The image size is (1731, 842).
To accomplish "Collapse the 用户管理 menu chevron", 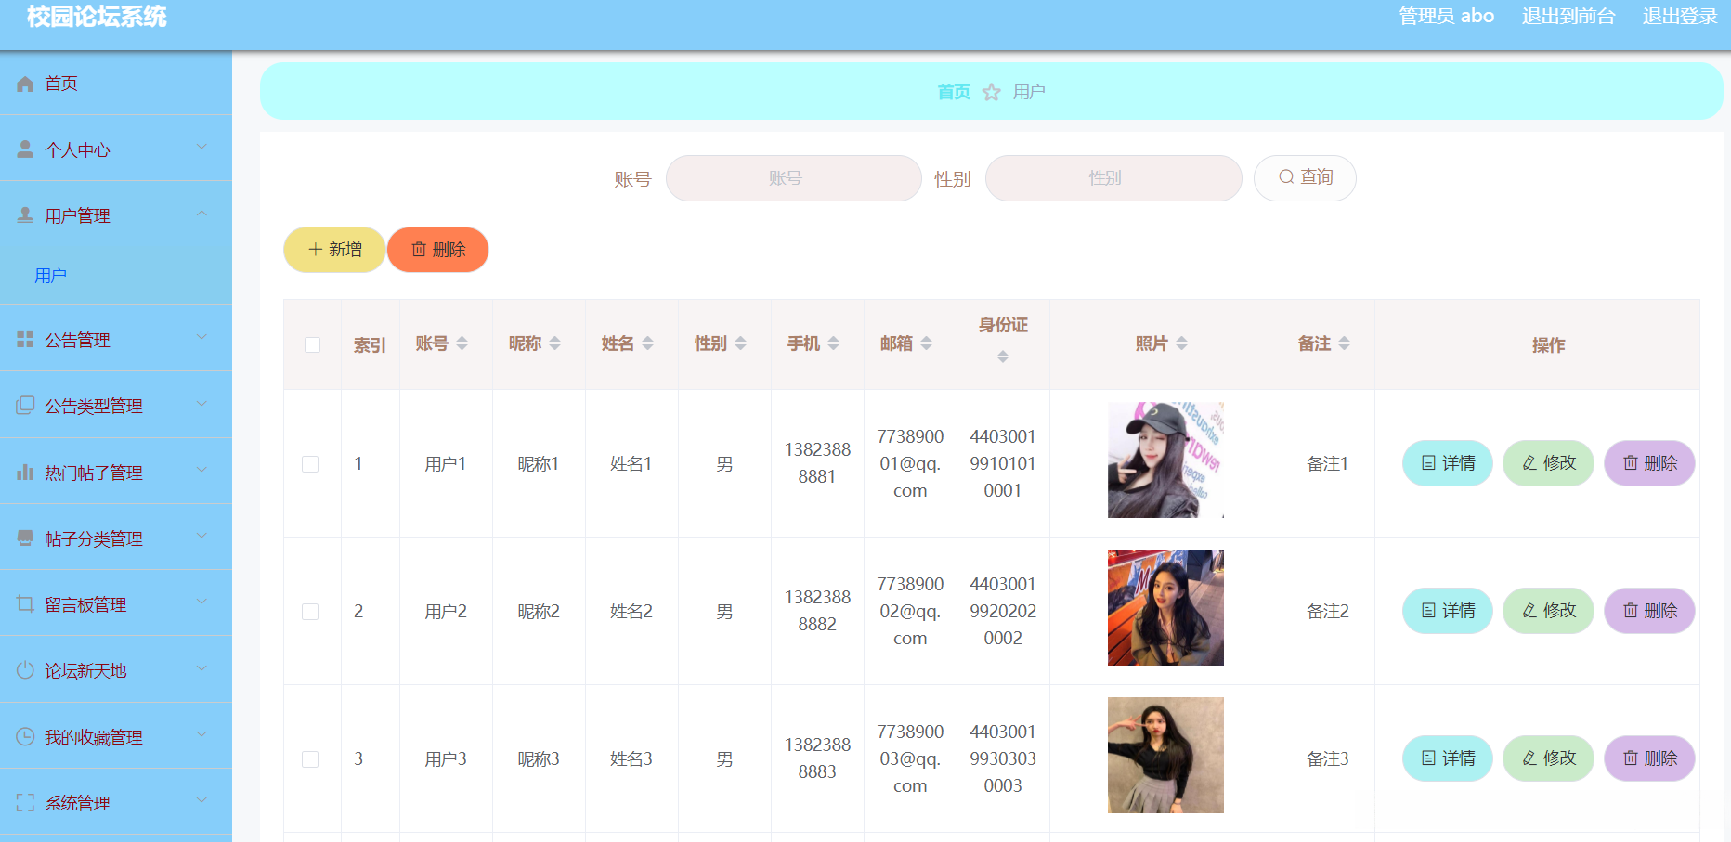I will 202,214.
